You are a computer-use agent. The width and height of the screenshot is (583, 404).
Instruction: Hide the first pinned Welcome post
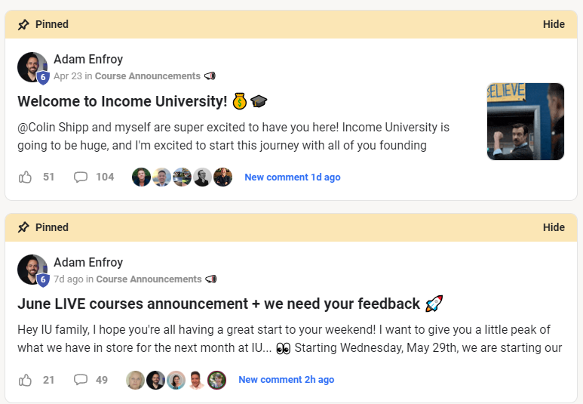coord(554,24)
